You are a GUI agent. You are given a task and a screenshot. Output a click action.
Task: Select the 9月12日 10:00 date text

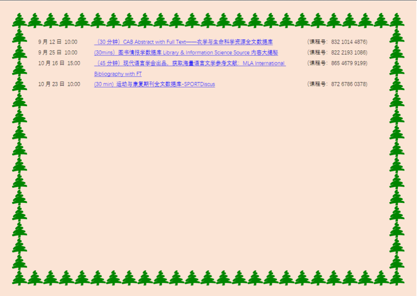pos(58,42)
